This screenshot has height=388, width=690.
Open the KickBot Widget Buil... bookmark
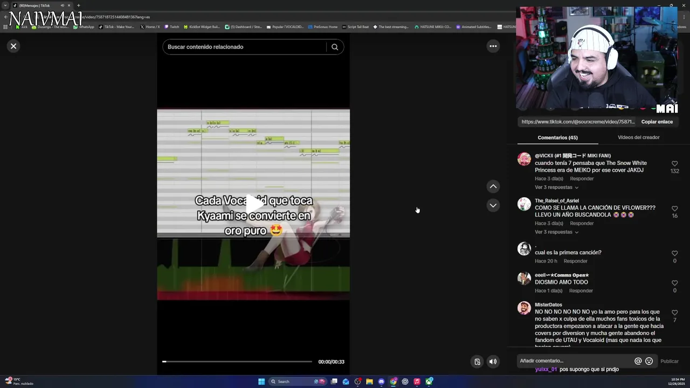[x=202, y=27]
